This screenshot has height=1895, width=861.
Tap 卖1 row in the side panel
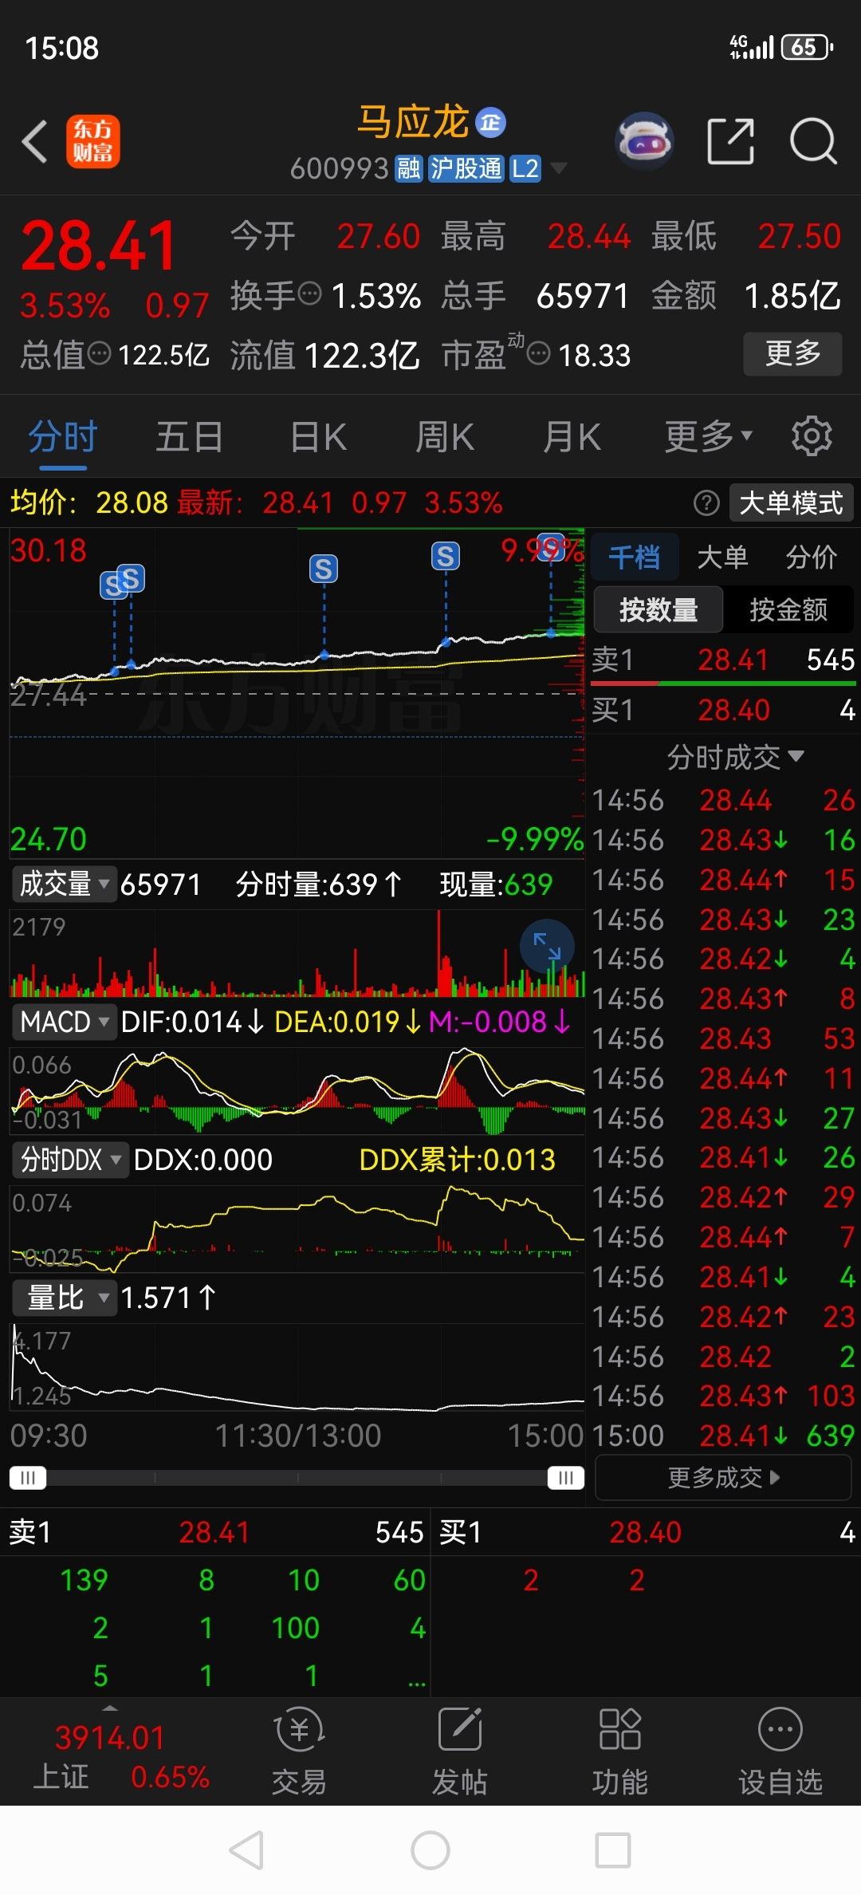pyautogui.click(x=723, y=660)
